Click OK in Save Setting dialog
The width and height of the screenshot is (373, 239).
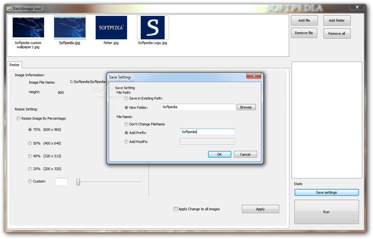tap(219, 154)
